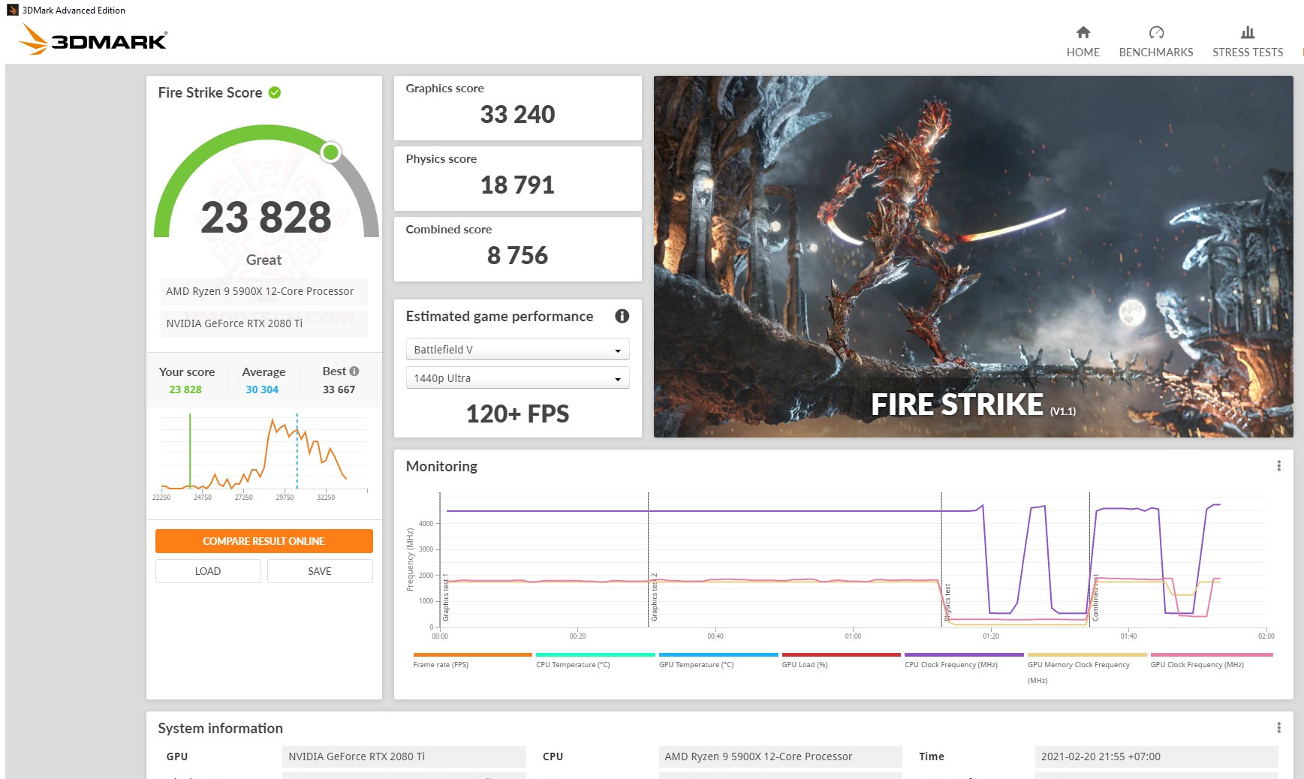Click the Great rating label

(264, 260)
